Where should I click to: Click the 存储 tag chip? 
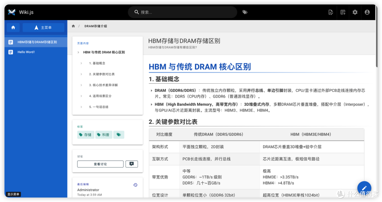(85, 135)
